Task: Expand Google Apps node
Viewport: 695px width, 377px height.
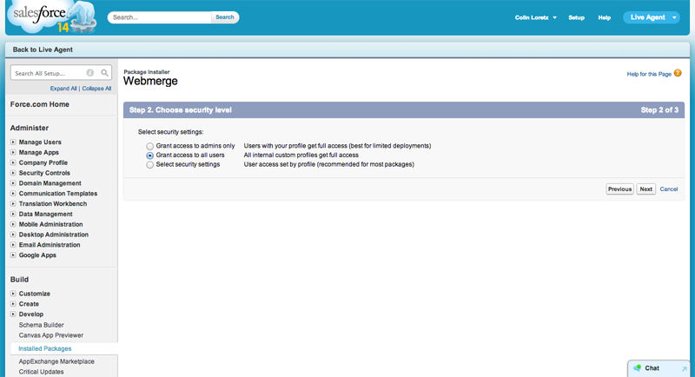Action: (13, 255)
